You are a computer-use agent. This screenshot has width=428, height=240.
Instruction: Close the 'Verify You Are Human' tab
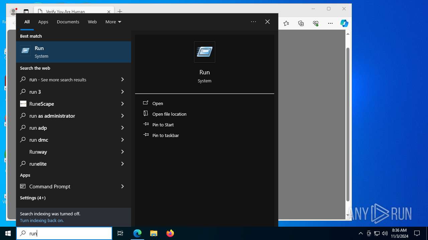(109, 12)
